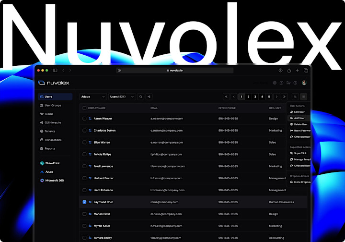
Task: Choose SuperClick from actions menu
Action: point(299,153)
